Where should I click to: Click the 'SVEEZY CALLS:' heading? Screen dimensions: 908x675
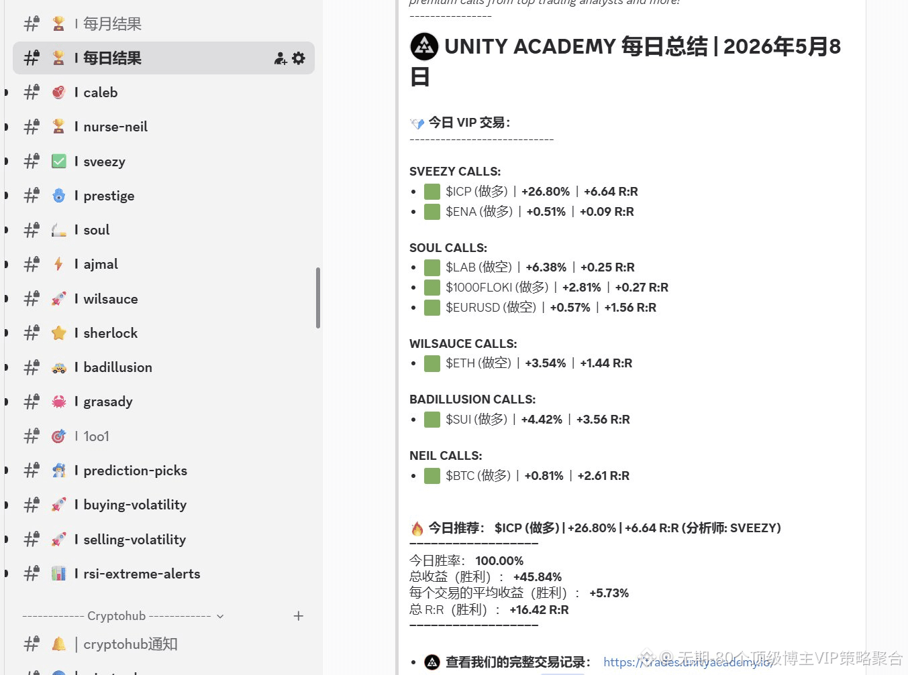pos(455,172)
